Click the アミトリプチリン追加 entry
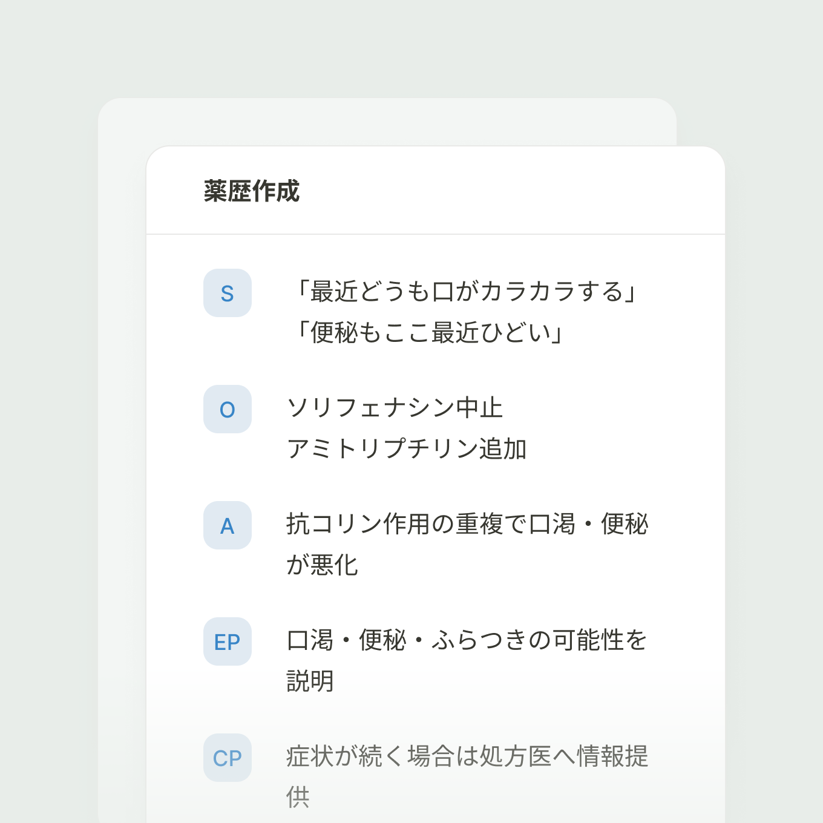Viewport: 823px width, 823px height. coord(407,449)
